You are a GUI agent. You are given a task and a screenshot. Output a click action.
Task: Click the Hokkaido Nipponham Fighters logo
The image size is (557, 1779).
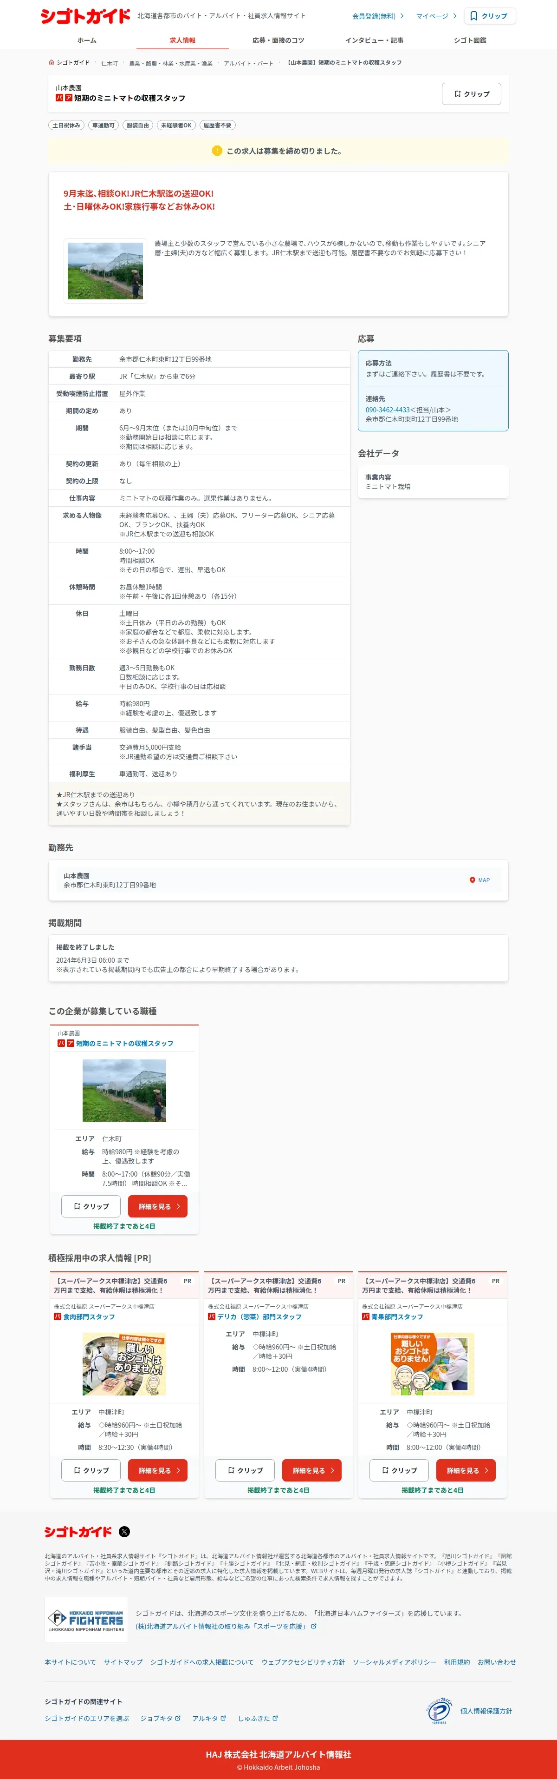tap(86, 1620)
